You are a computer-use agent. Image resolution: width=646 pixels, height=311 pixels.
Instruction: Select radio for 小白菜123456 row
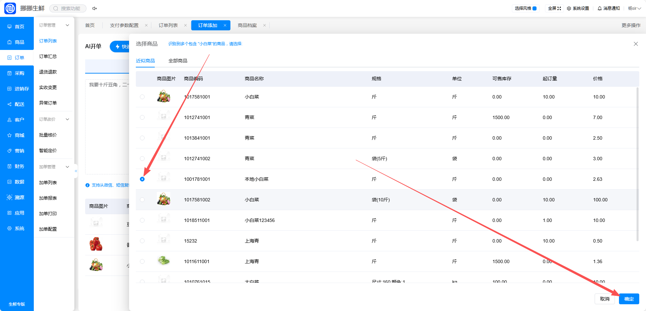(142, 220)
